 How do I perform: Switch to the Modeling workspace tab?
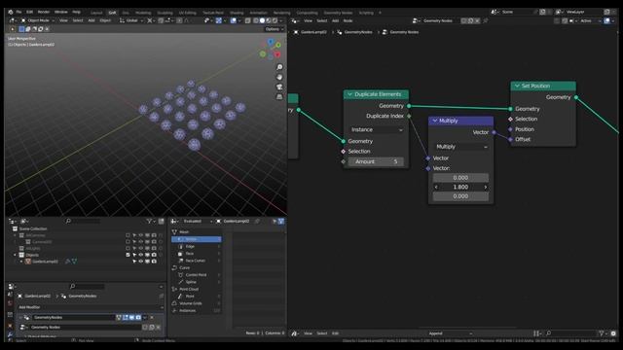143,13
